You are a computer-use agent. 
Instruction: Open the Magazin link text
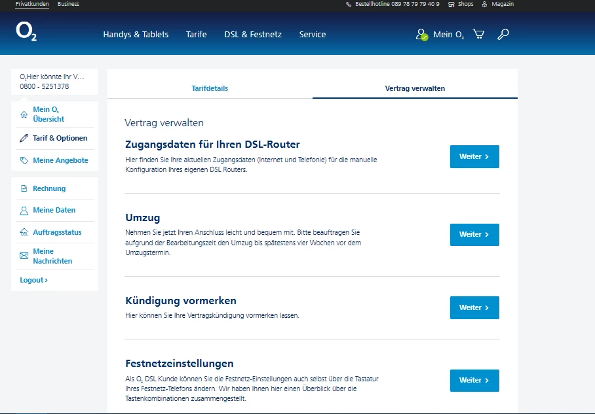click(x=503, y=4)
